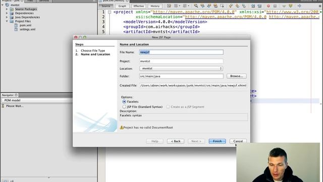Click the settings.xml file icon in tree
Image resolution: width=323 pixels, height=182 pixels.
coord(16,29)
